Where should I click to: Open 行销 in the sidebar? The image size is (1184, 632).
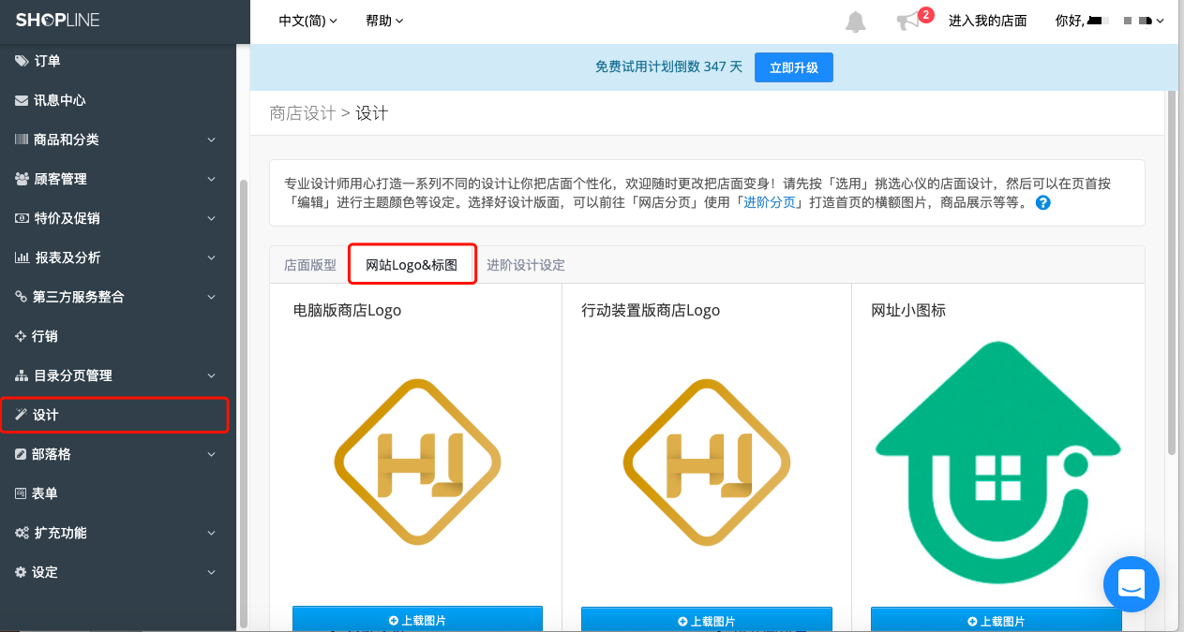pyautogui.click(x=45, y=336)
